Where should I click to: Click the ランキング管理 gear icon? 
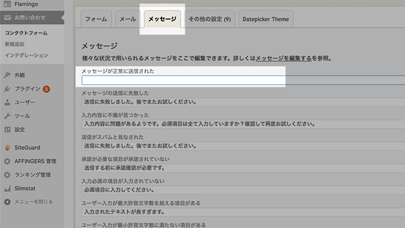[x=7, y=175]
